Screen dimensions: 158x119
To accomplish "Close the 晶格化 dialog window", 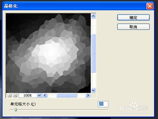I will [x=150, y=6].
